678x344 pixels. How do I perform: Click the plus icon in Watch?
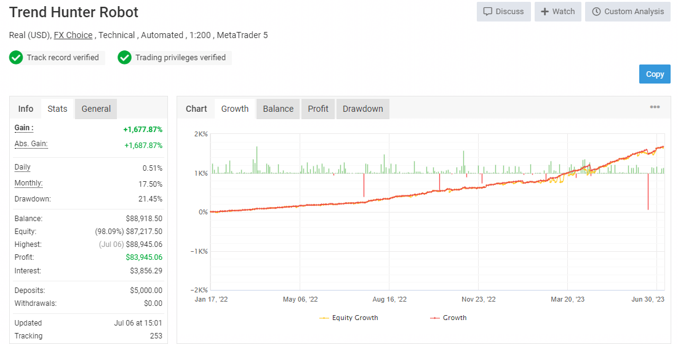pyautogui.click(x=545, y=12)
